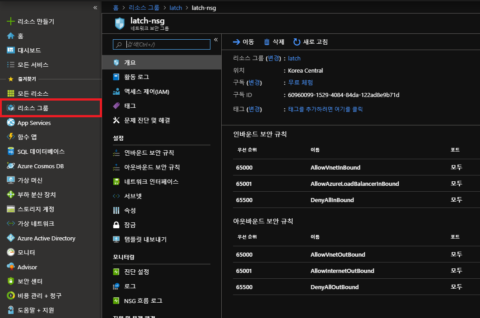480x318 pixels.
Task: Click the 우선 순위 header in 인바운드 table
Action: 247,149
